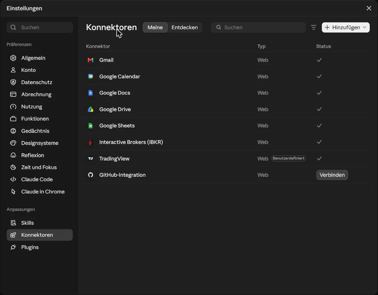Click the Google Docs icon
Viewport: 378px width, 295px height.
(x=90, y=93)
